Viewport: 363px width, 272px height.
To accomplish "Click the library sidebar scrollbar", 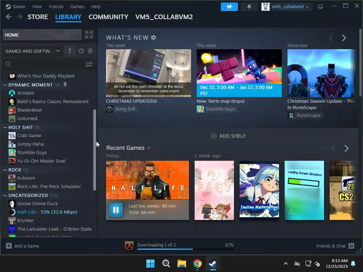I will pyautogui.click(x=94, y=150).
